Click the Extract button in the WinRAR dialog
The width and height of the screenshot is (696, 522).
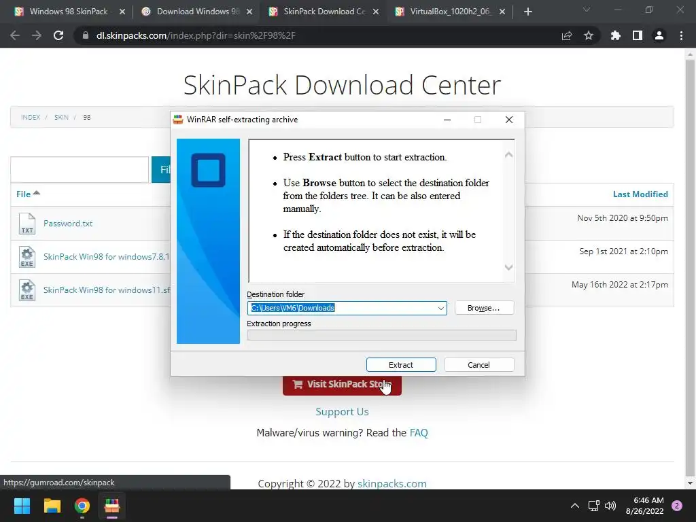(x=401, y=365)
